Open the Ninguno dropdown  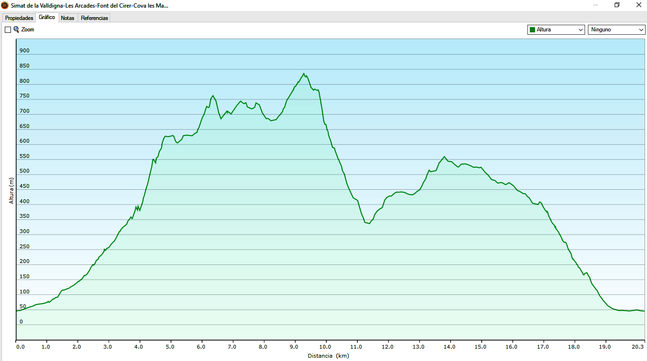coord(617,29)
